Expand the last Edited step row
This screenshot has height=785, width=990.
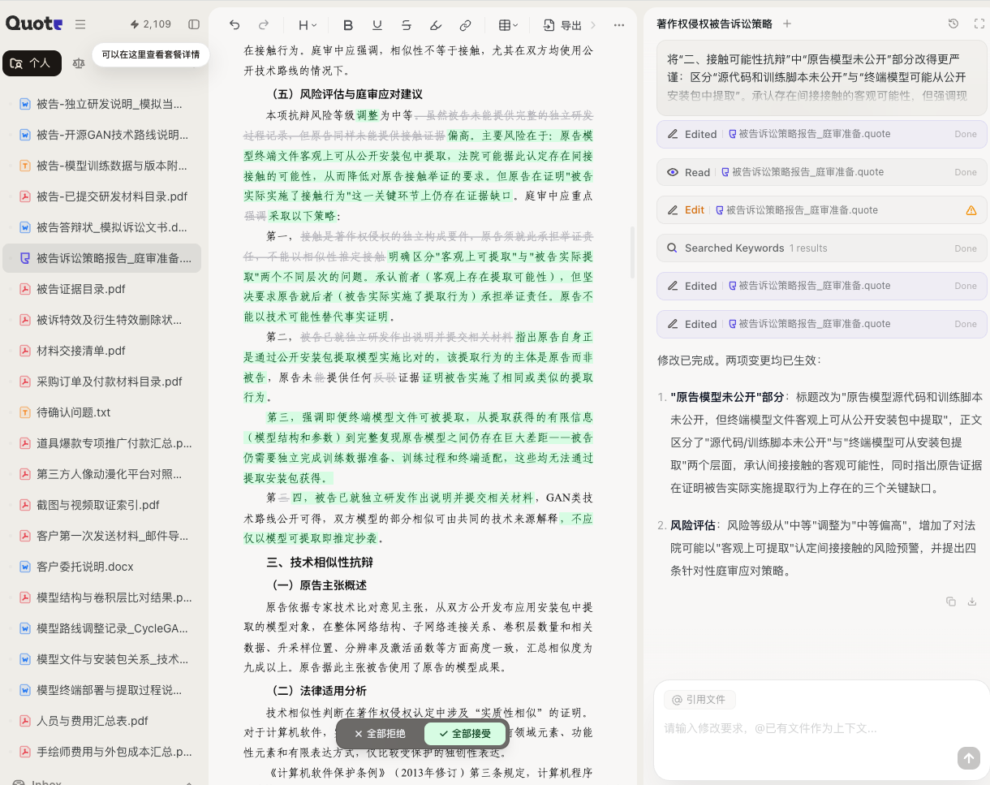[822, 324]
